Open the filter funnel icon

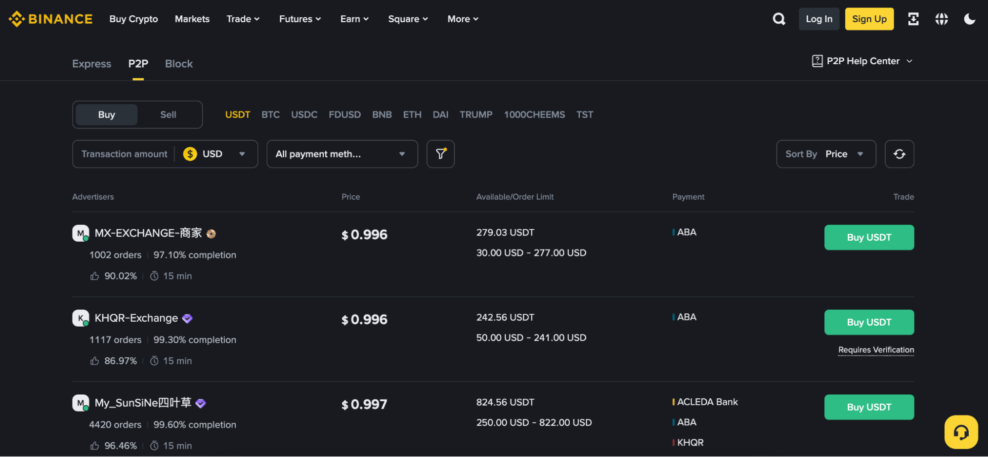point(440,154)
